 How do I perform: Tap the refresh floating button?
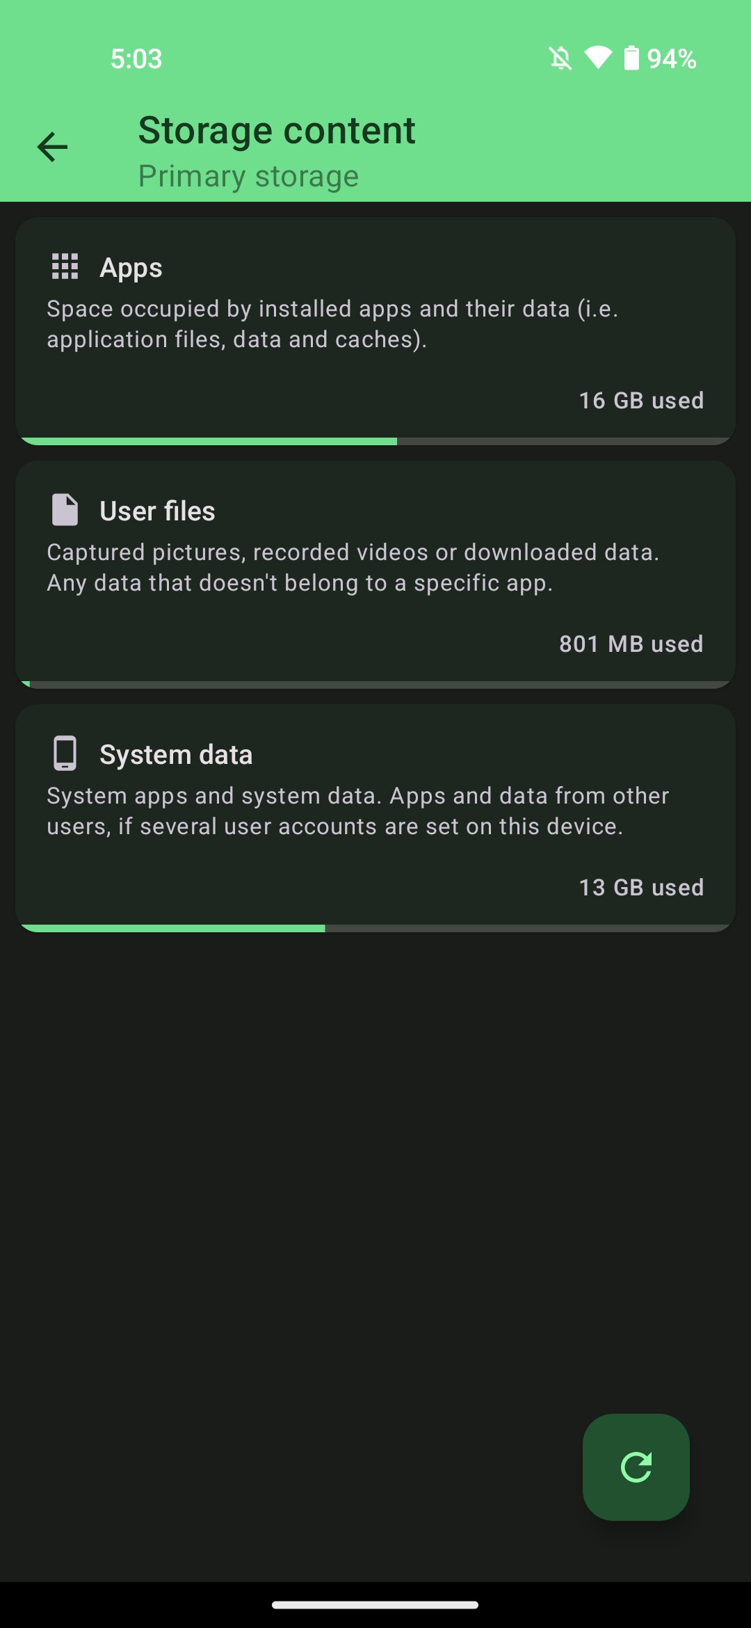[x=636, y=1467]
